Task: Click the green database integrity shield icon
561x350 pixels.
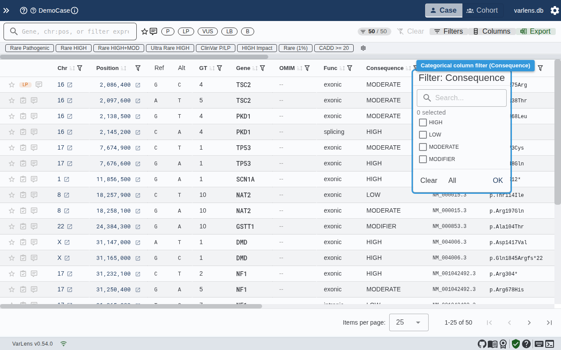Action: tap(515, 344)
